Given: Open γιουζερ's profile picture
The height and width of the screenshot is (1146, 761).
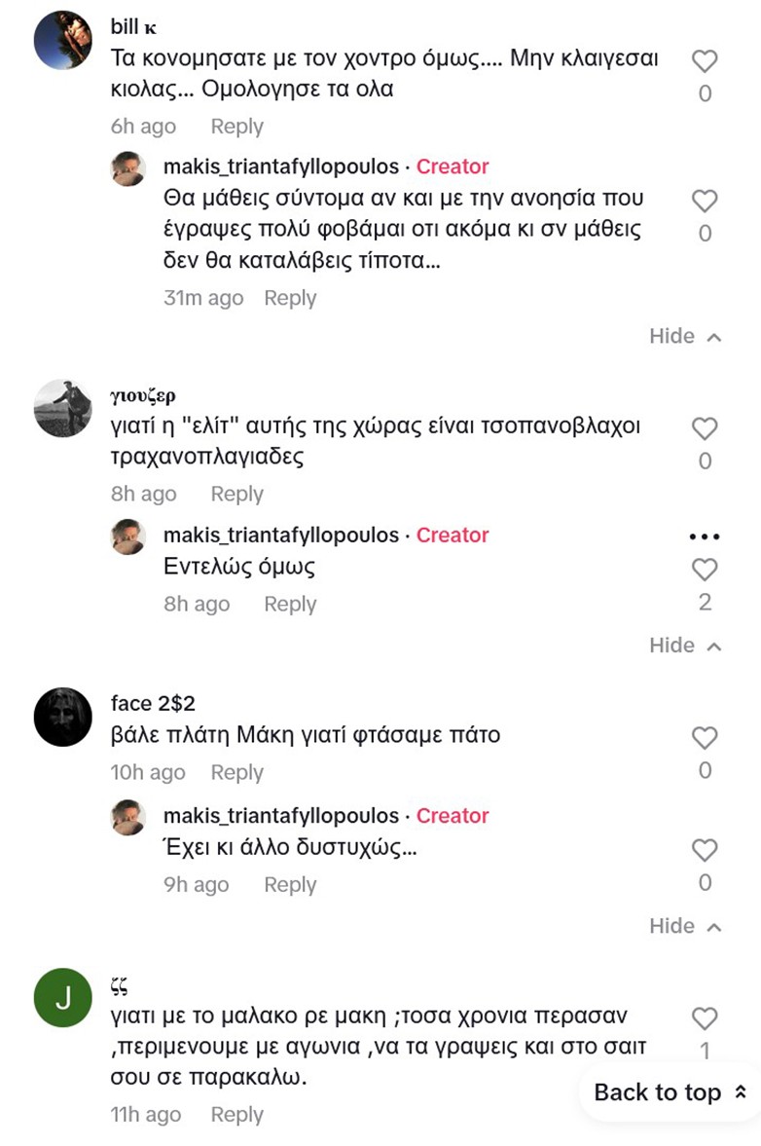Looking at the screenshot, I should 62,408.
